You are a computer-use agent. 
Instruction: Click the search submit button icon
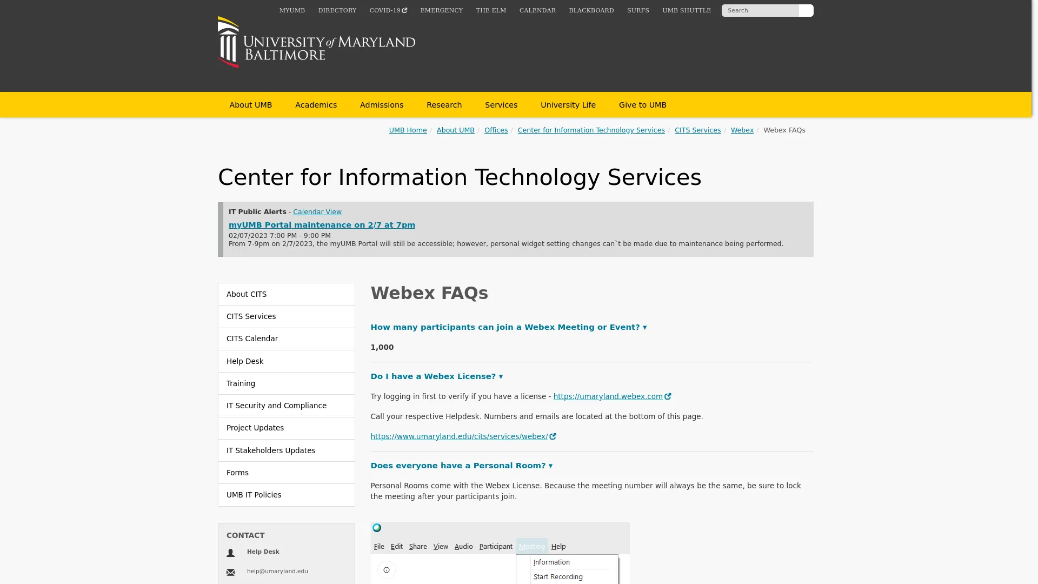(x=806, y=10)
